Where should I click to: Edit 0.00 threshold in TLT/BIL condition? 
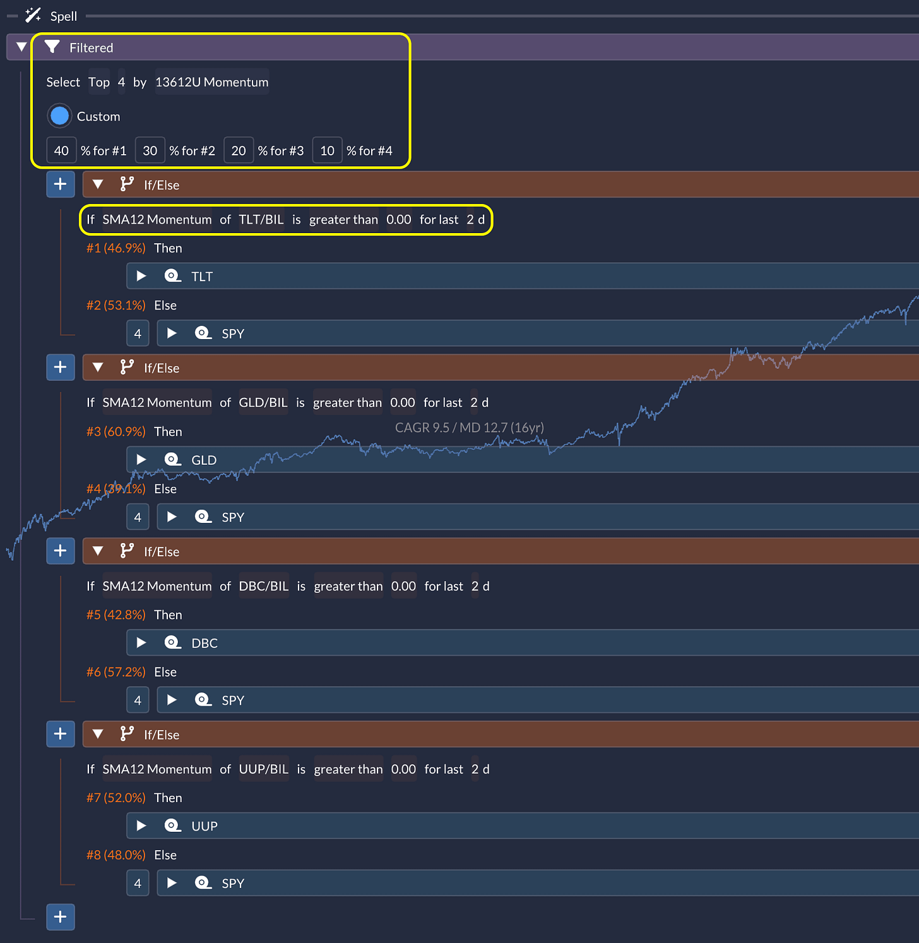click(399, 220)
